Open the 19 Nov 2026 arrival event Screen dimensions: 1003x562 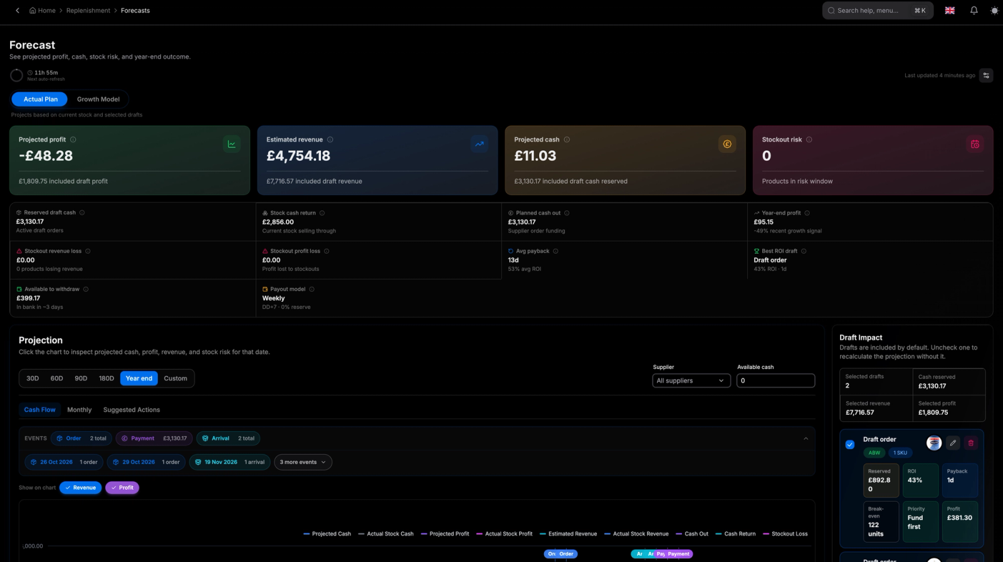click(x=229, y=462)
